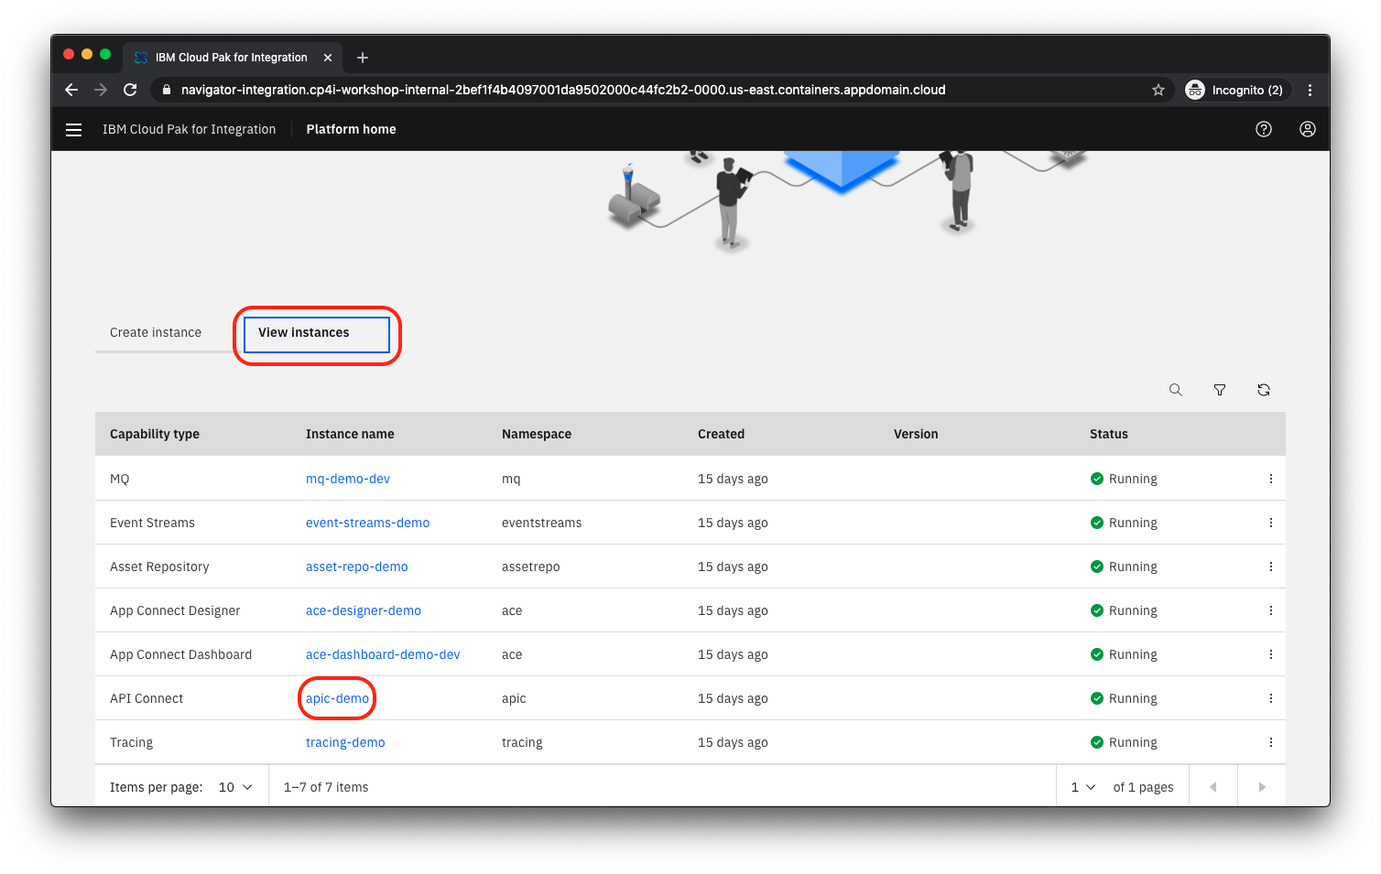Open the user profile icon

[x=1308, y=129]
